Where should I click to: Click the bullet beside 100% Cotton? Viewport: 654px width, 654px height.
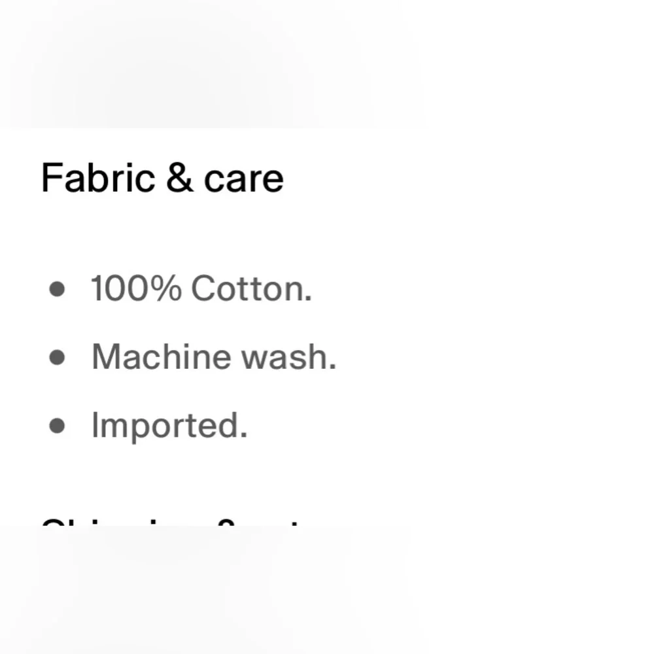[57, 289]
